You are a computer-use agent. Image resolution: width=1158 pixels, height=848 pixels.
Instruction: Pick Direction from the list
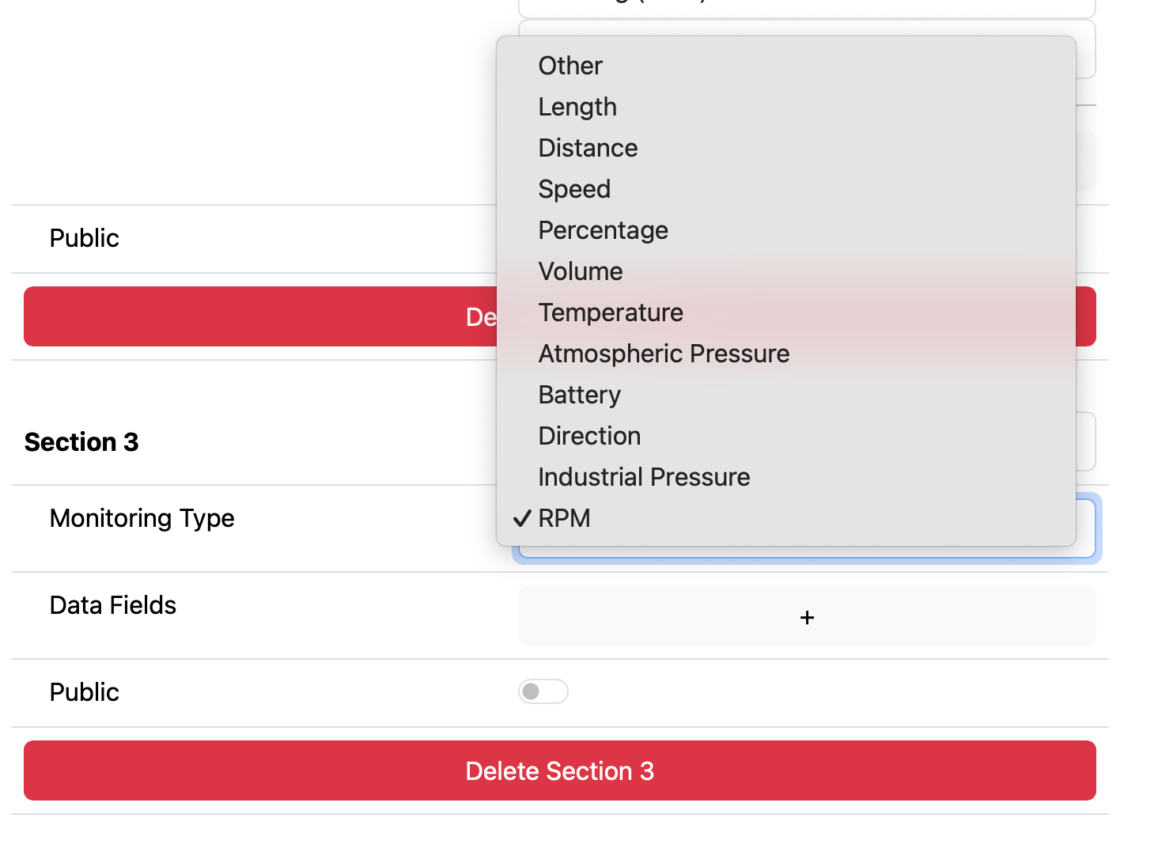coord(589,436)
